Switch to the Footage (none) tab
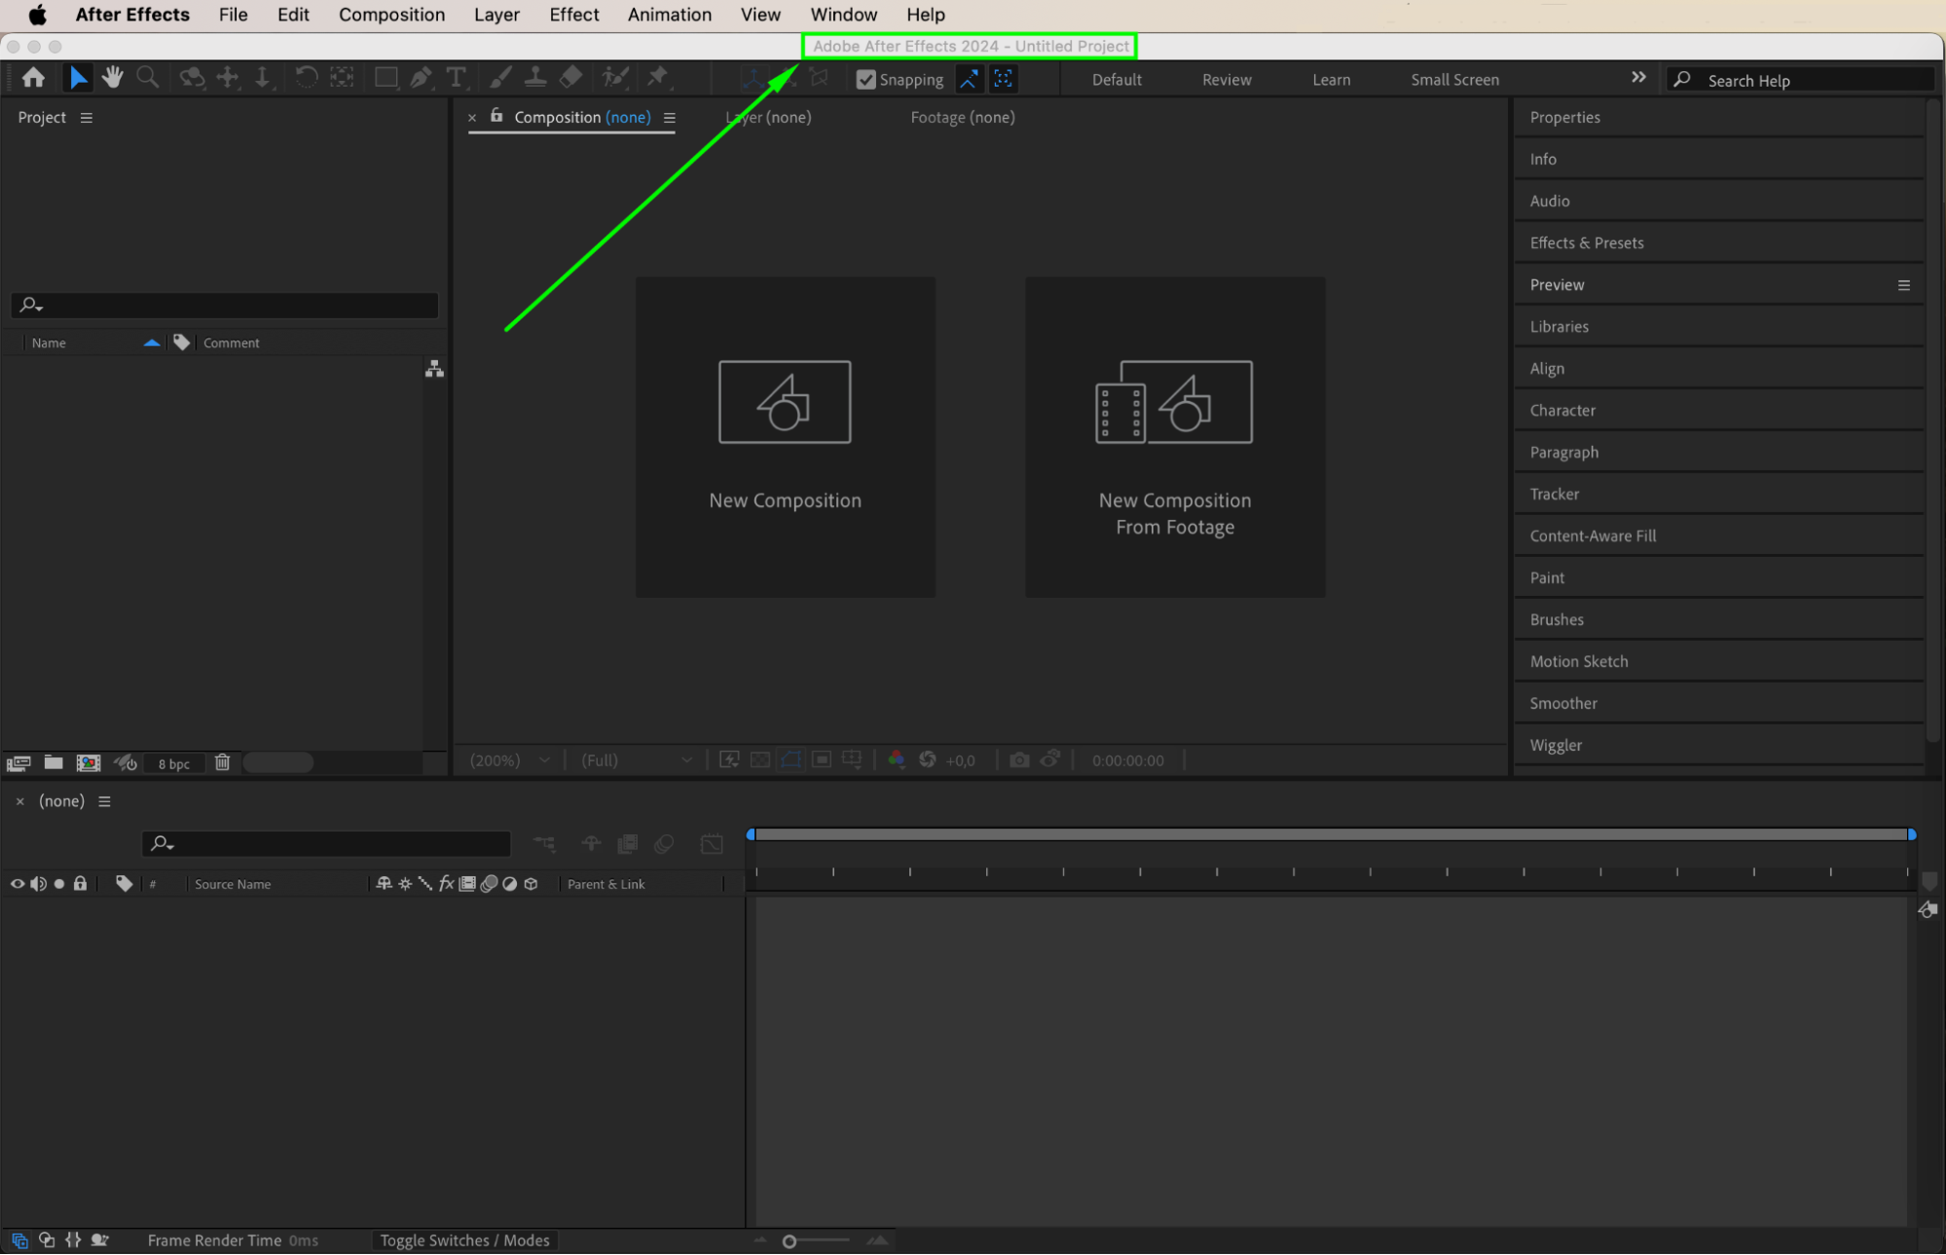Screen dimensions: 1946x1255 pyautogui.click(x=962, y=117)
